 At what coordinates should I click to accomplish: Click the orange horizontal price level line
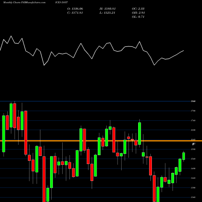point(101,141)
